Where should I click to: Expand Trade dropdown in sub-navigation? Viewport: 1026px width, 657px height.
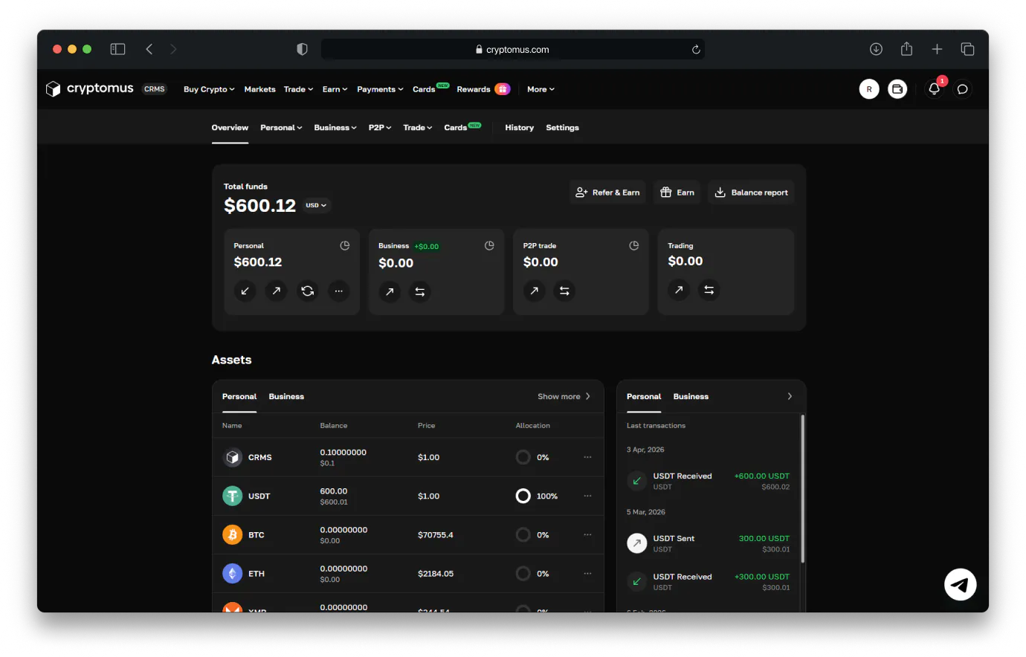417,128
